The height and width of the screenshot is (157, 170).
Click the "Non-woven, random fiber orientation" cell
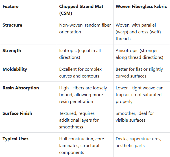point(85,29)
